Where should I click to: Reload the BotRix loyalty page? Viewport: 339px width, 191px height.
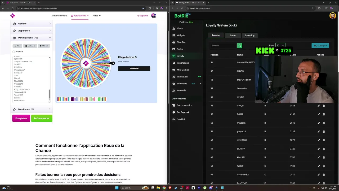click(182, 8)
